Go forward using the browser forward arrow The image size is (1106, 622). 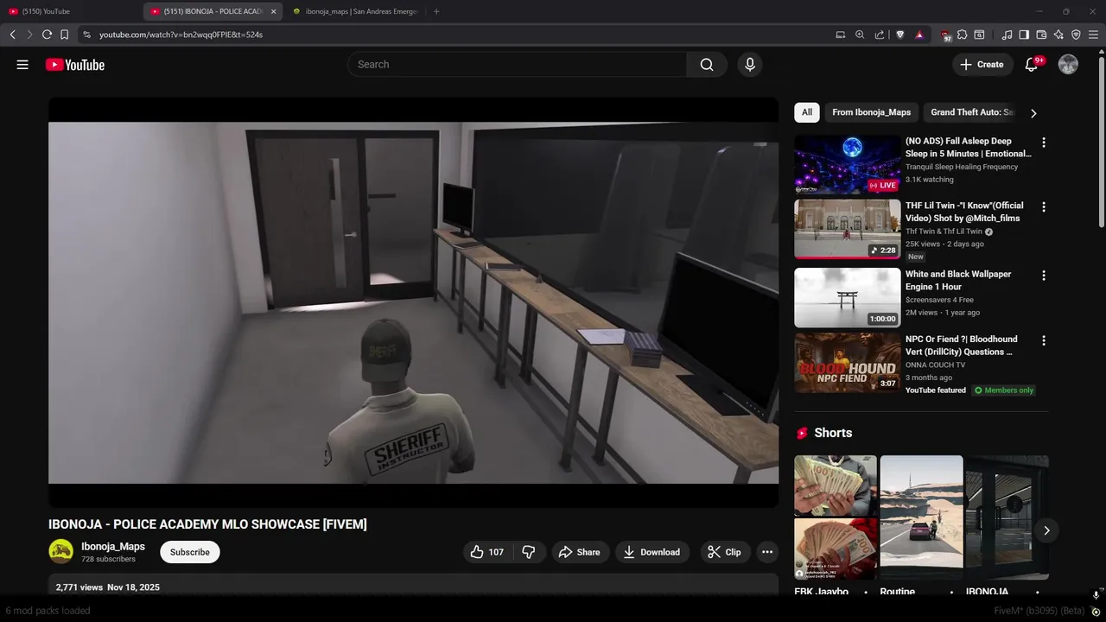(29, 35)
